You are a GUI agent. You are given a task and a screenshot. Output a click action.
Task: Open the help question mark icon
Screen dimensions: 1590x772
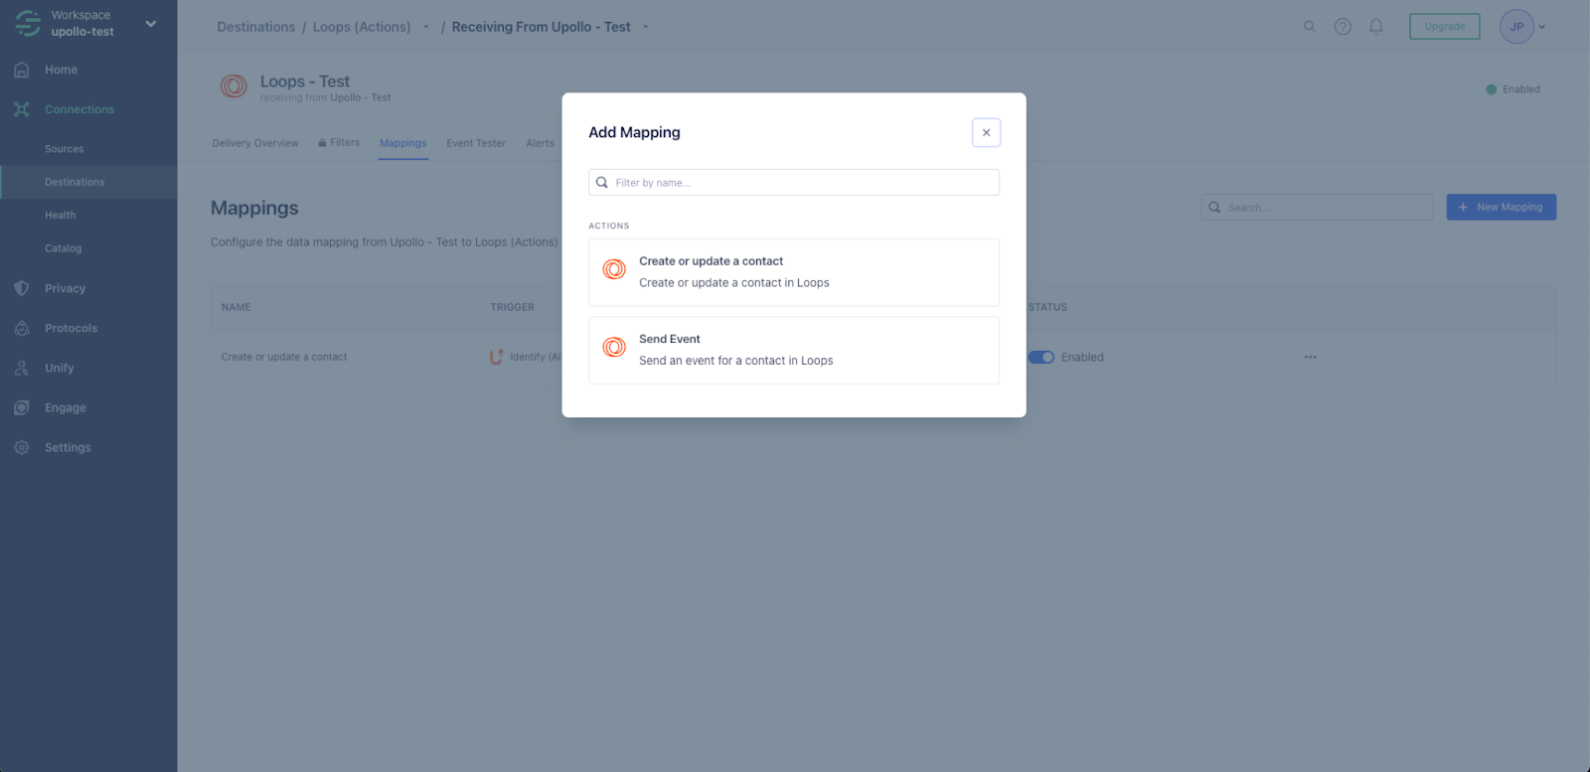pos(1343,27)
